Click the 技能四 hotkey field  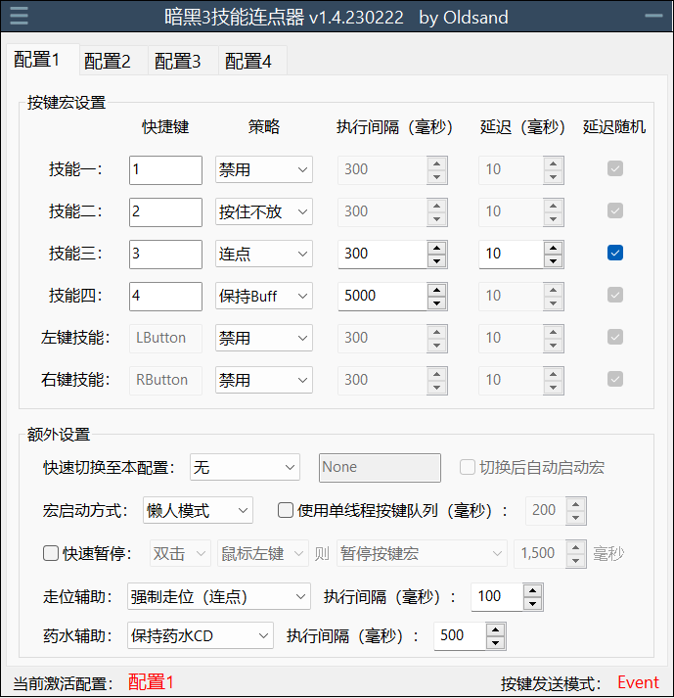tap(165, 296)
